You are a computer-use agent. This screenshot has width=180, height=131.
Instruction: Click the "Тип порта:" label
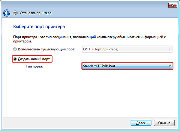(x=34, y=66)
